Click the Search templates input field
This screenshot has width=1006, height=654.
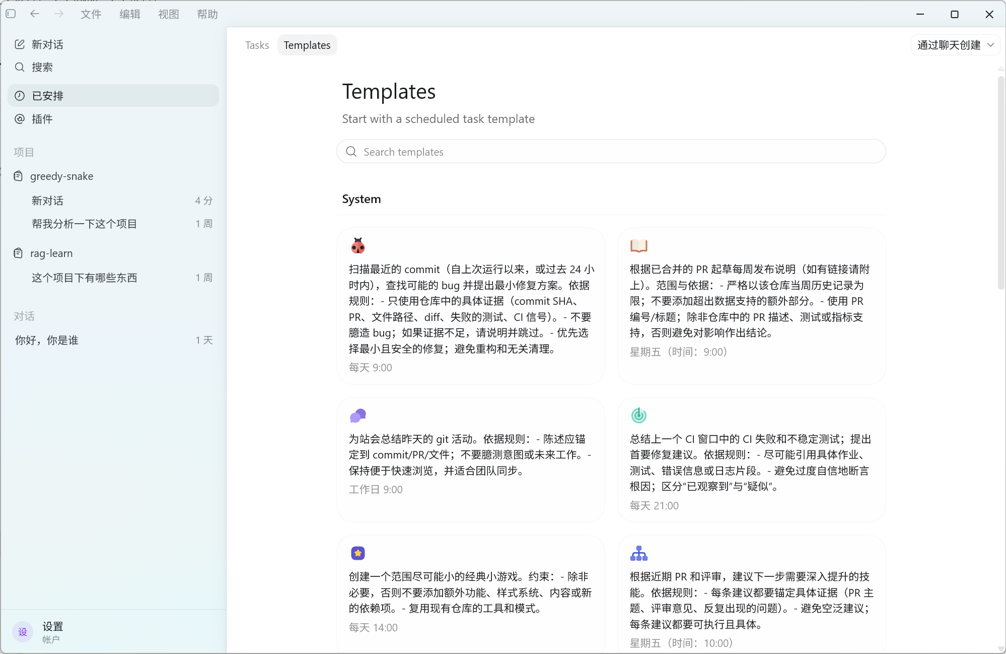click(611, 152)
